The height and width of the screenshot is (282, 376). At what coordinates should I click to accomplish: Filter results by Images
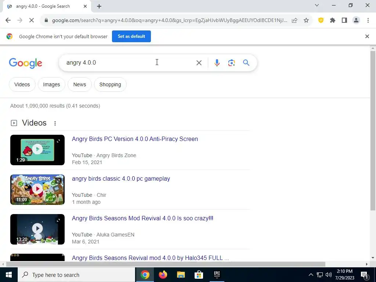pos(51,84)
